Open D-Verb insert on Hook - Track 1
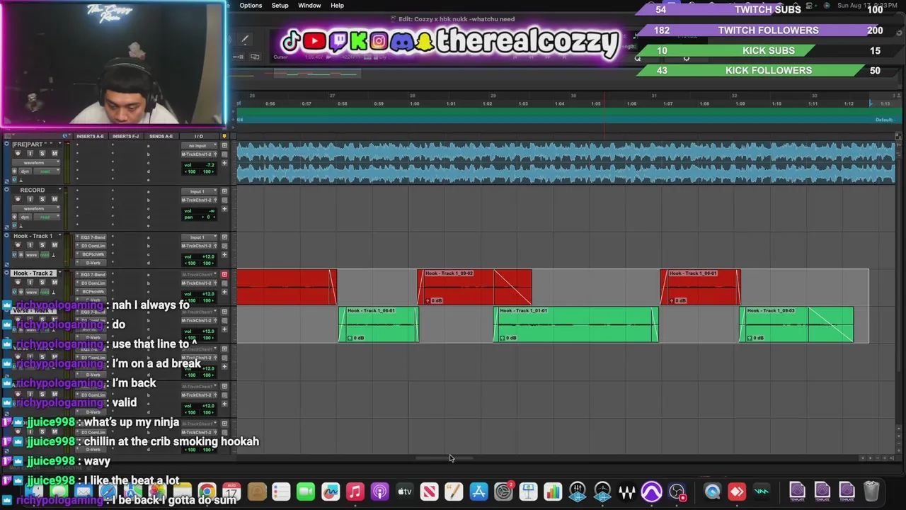The image size is (906, 510). (x=91, y=263)
